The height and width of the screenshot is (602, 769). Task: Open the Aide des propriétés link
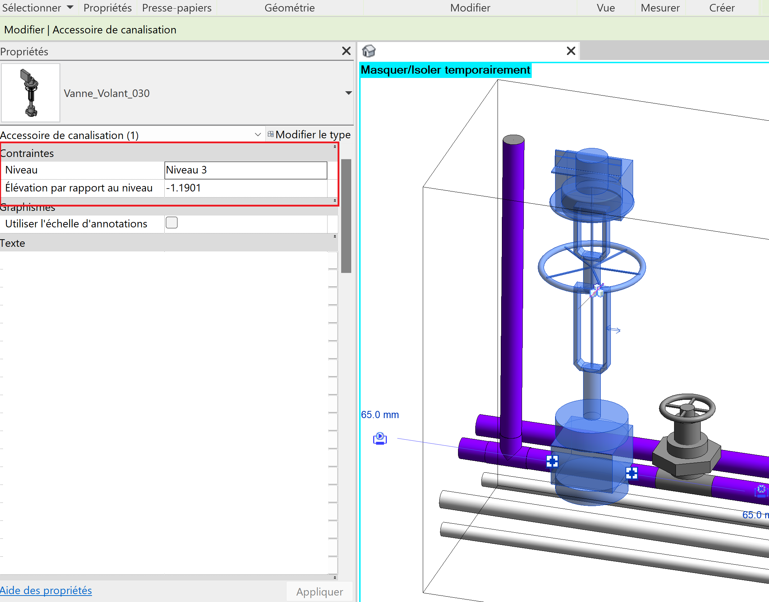click(x=46, y=590)
